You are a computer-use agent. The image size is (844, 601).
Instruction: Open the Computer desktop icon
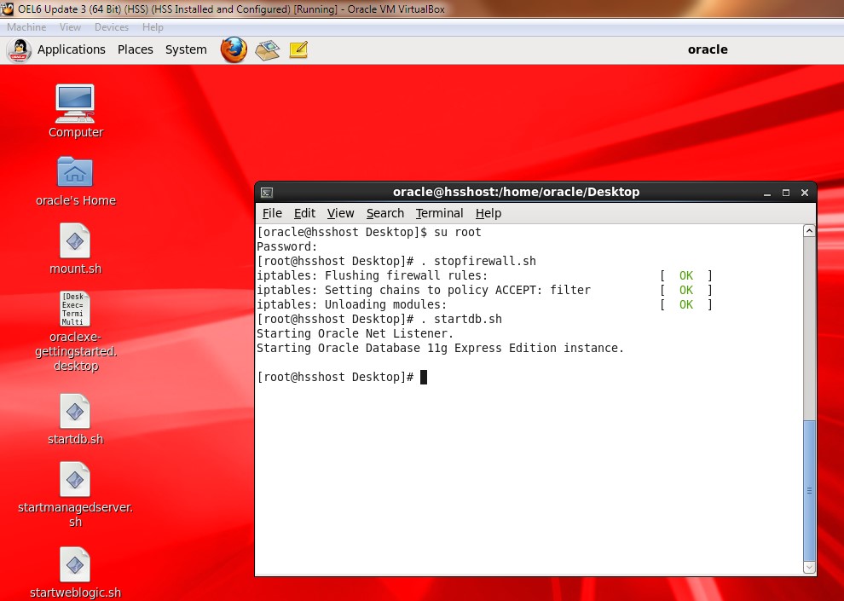click(x=75, y=103)
